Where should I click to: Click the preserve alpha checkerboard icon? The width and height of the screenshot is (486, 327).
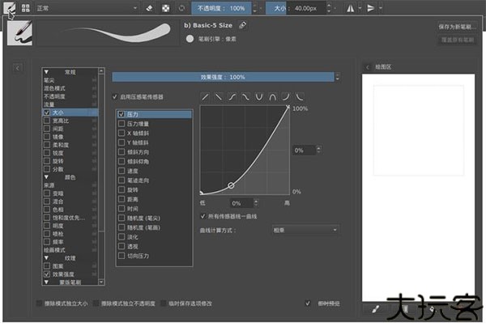(x=164, y=6)
